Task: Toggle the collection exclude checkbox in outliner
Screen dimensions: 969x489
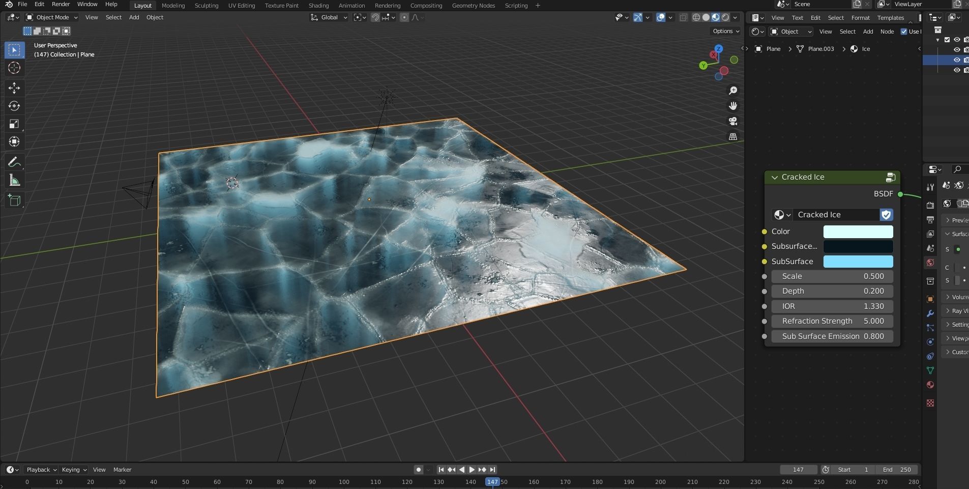Action: [x=947, y=40]
